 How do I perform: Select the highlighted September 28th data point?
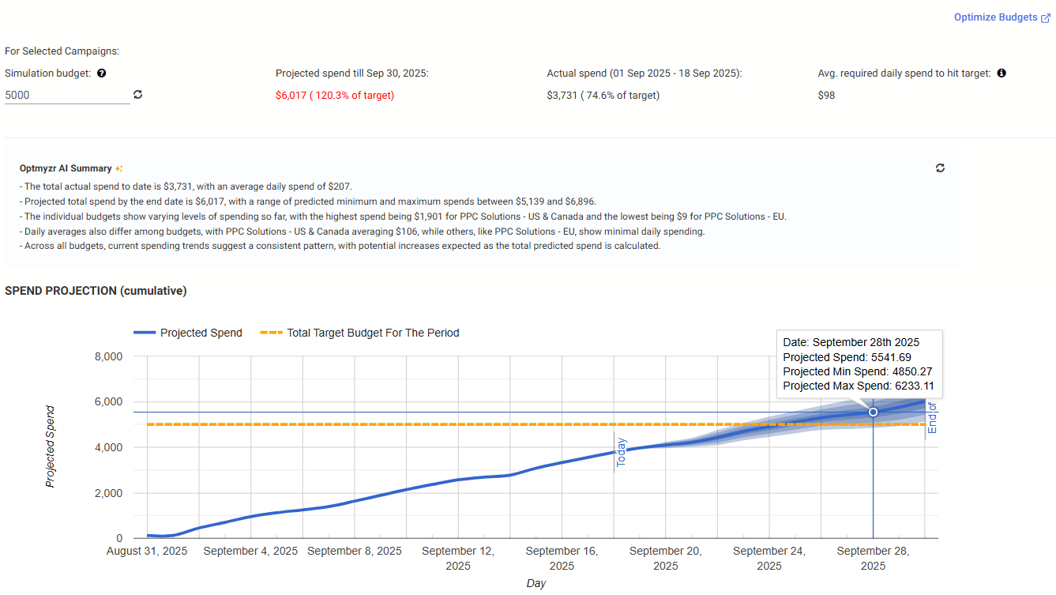click(873, 412)
